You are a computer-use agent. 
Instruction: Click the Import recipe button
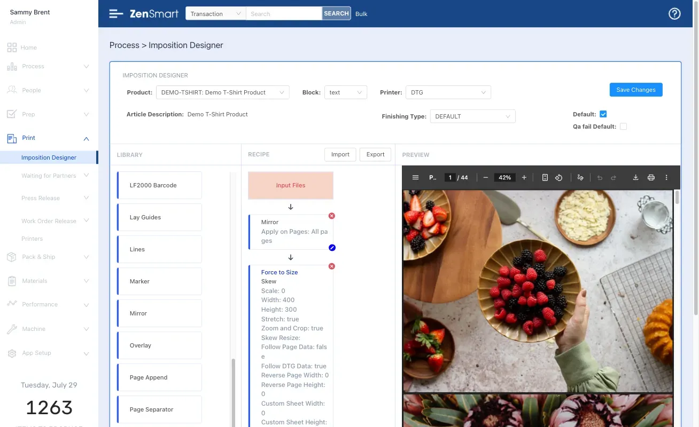click(x=340, y=154)
